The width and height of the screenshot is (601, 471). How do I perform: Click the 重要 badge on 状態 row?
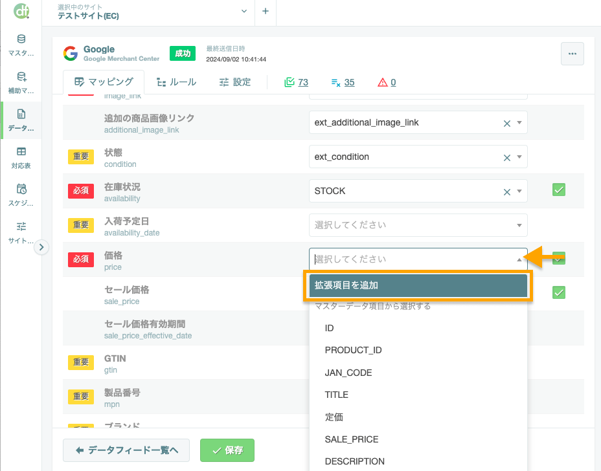(x=81, y=157)
